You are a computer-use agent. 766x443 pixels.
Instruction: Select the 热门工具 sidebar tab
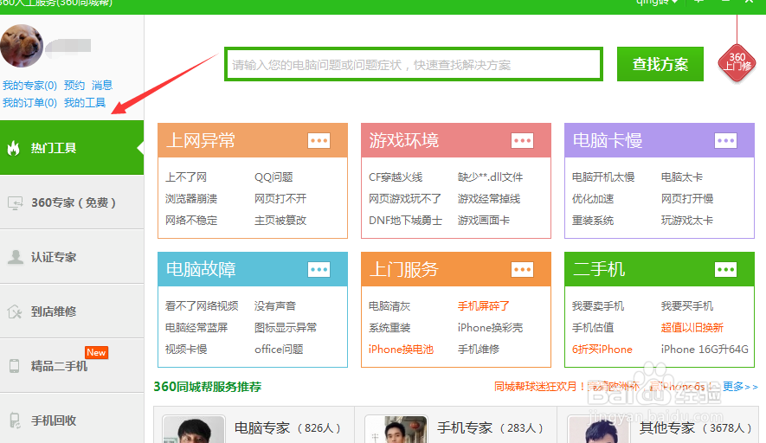[72, 147]
